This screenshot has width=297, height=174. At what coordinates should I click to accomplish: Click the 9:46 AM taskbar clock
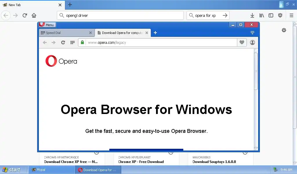point(286,170)
